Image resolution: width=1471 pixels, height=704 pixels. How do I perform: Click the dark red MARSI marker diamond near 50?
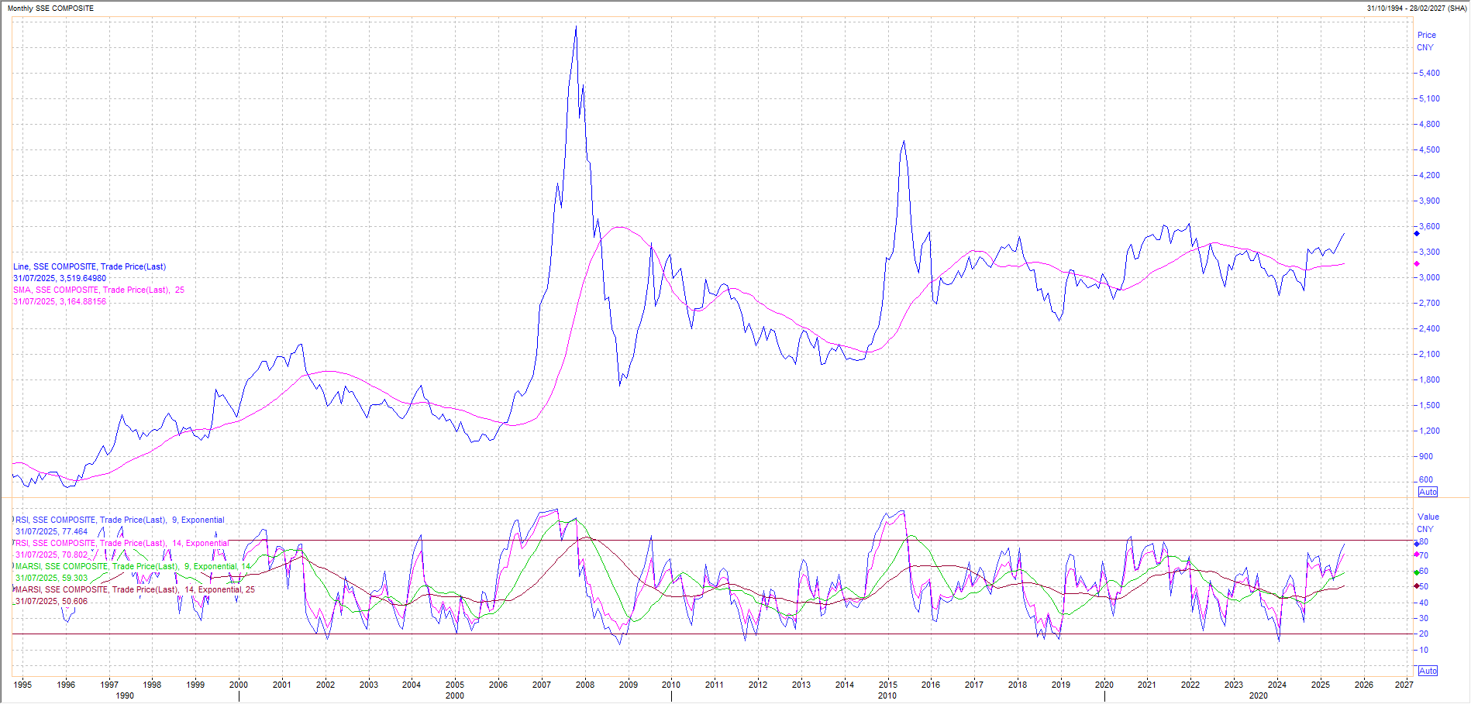1417,586
